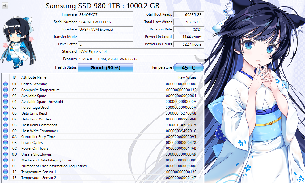Click the status orb for Power On Hours row 0C

pos(6,148)
